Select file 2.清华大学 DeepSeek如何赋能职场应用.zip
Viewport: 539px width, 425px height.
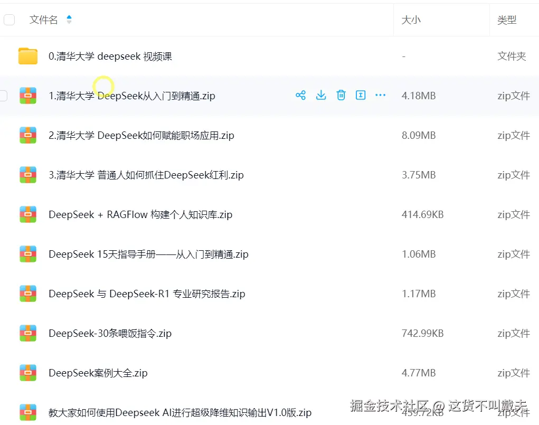[141, 135]
